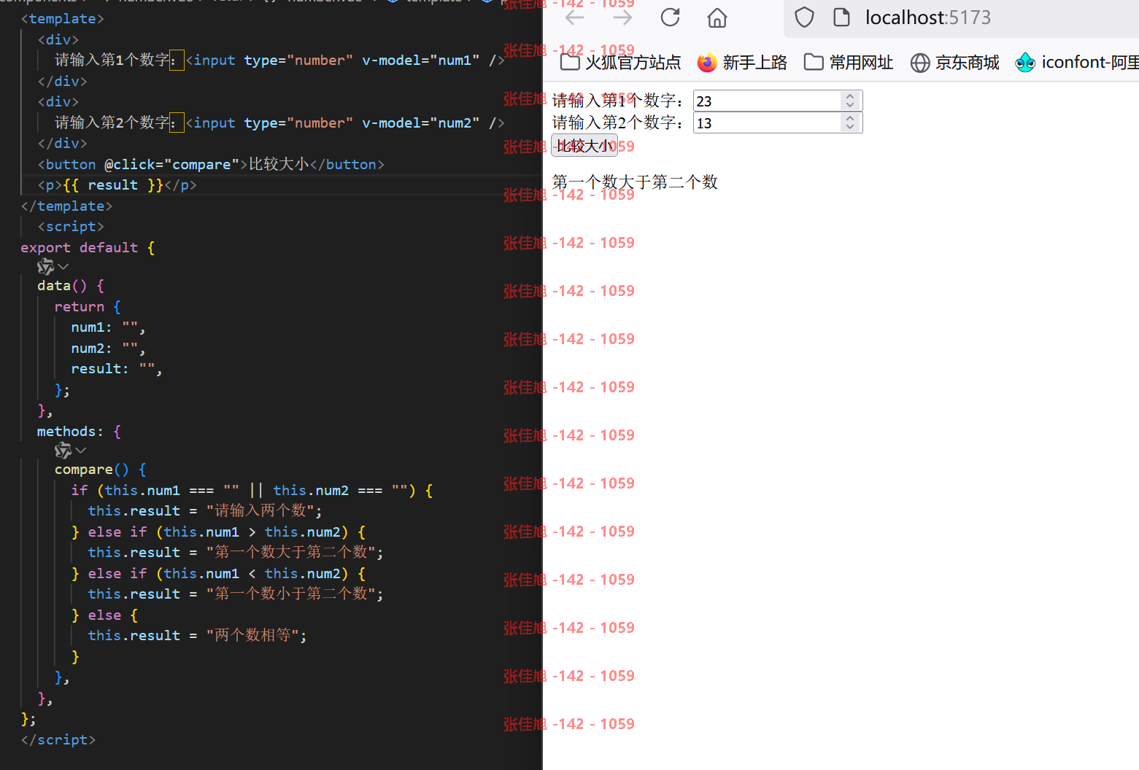Open the 火狐官方站点 bookmark folder
1139x770 pixels.
pyautogui.click(x=620, y=63)
